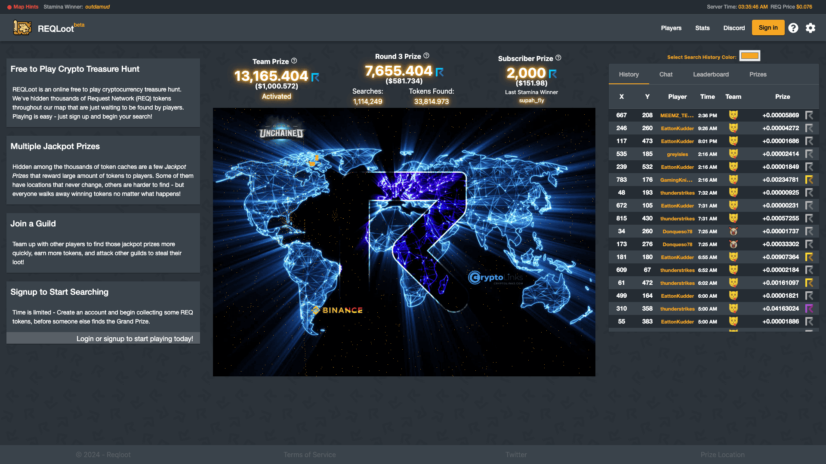Click the red Map Hints dot icon

(x=9, y=7)
